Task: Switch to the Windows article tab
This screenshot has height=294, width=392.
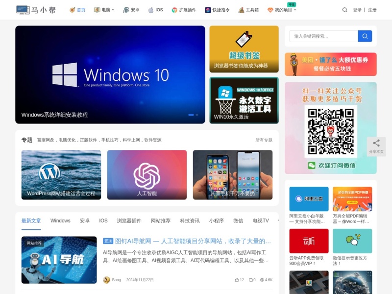Action: point(60,220)
